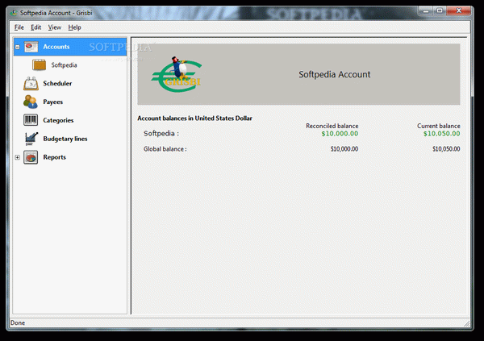Click the Grisbi logo in the header
The image size is (484, 341).
coord(177,74)
